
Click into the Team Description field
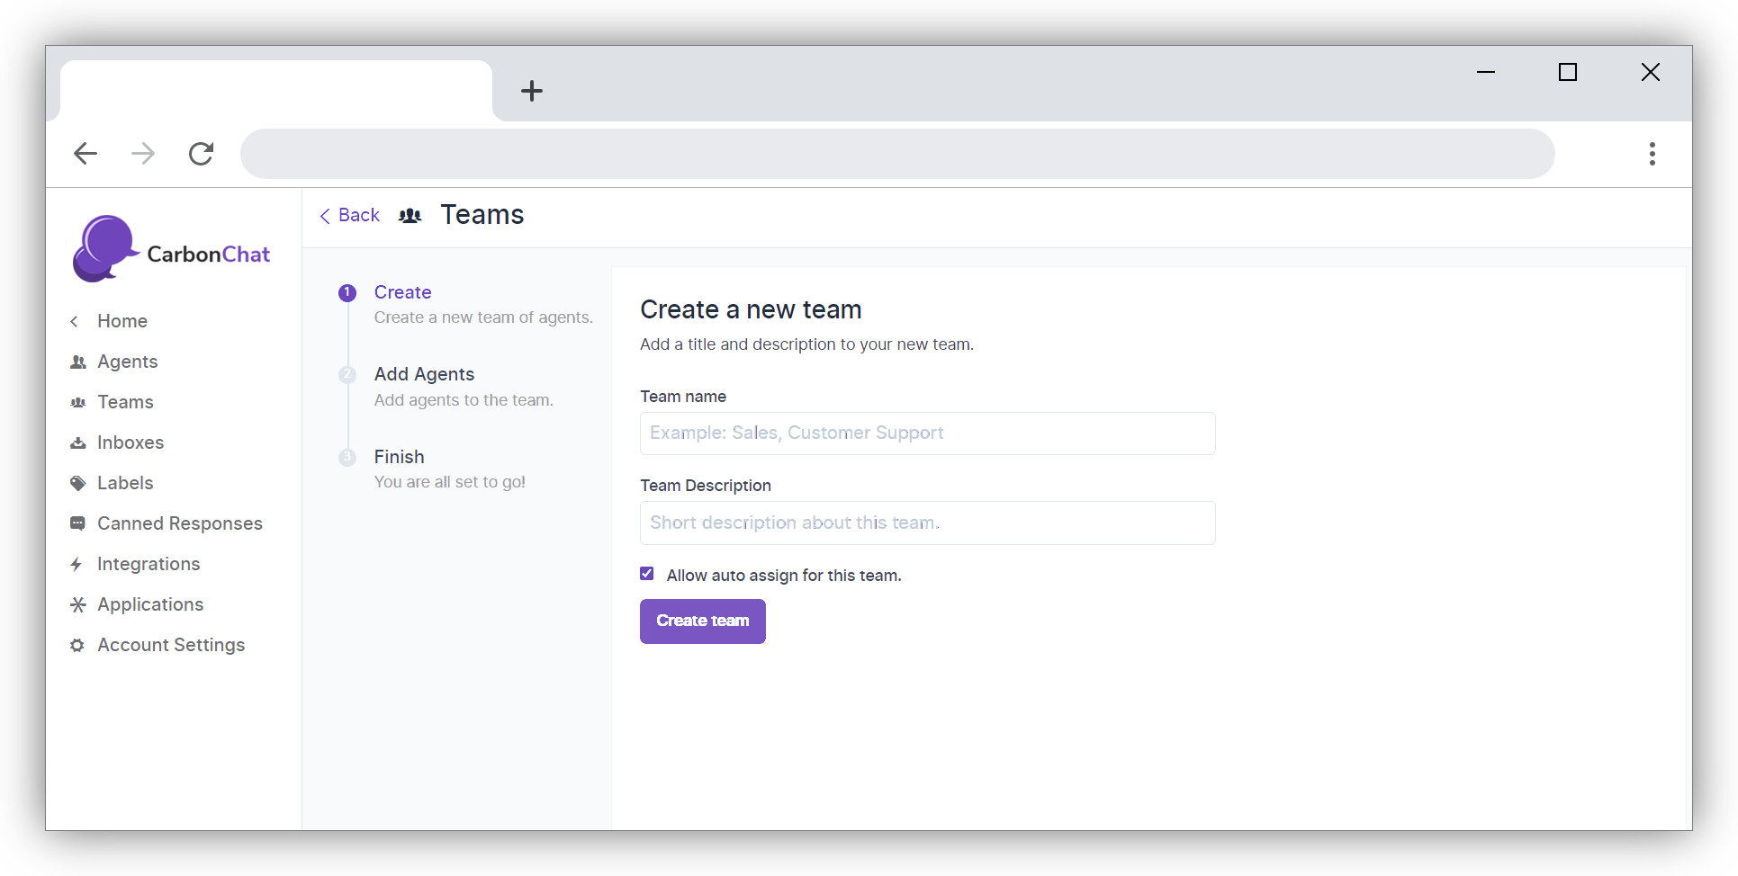coord(927,523)
